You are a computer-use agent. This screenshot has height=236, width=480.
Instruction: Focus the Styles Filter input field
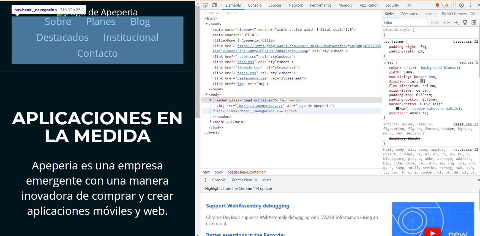click(405, 23)
